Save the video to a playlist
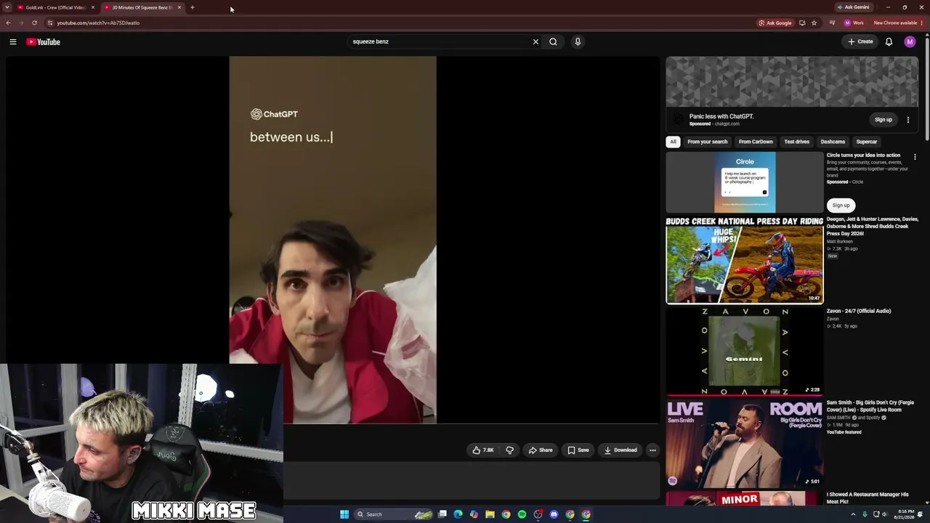930x523 pixels. point(578,450)
